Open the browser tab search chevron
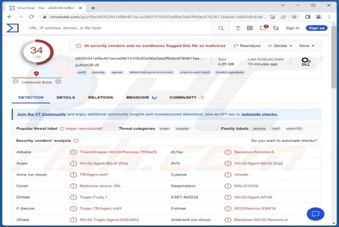This screenshot has width=339, height=227. 283,5
